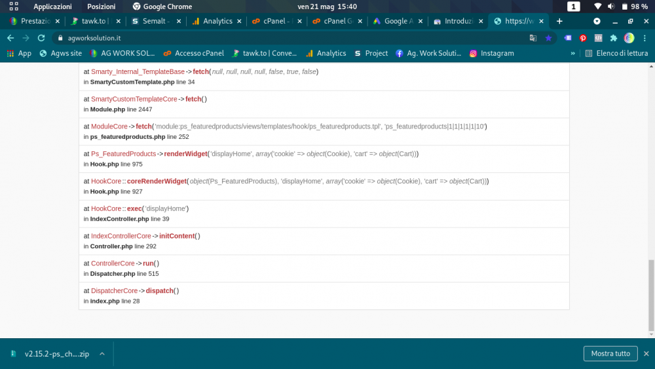Open the App bookmarks shortcut

point(19,54)
